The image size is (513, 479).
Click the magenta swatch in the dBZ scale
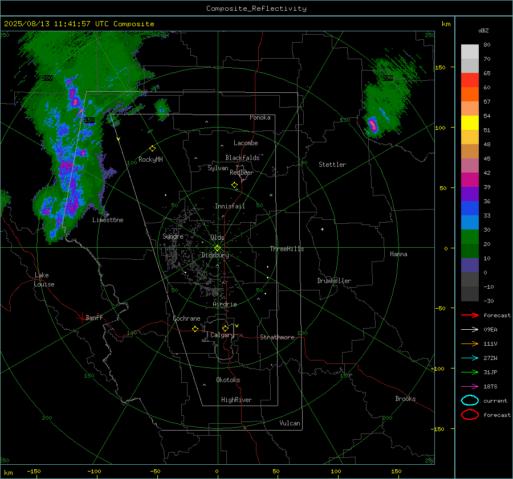pyautogui.click(x=470, y=179)
